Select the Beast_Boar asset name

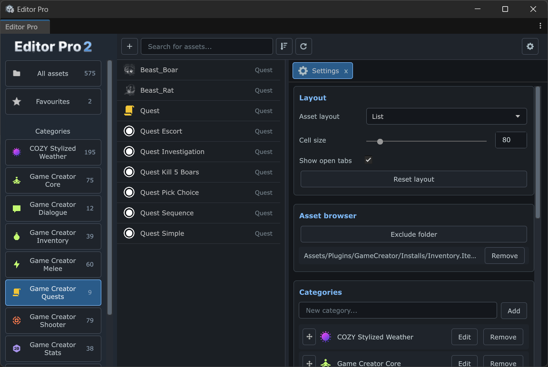[159, 70]
